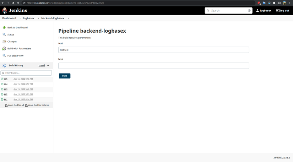Click the browser address bar URL
This screenshot has height=162, width=293.
[x=65, y=3]
